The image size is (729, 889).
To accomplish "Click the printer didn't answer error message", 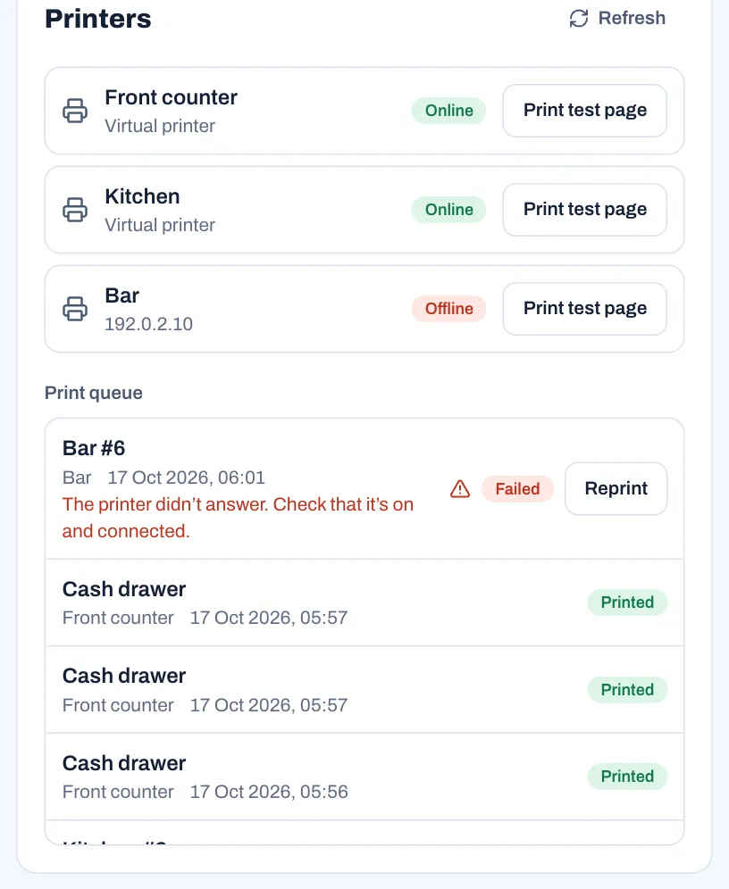I will (x=238, y=518).
